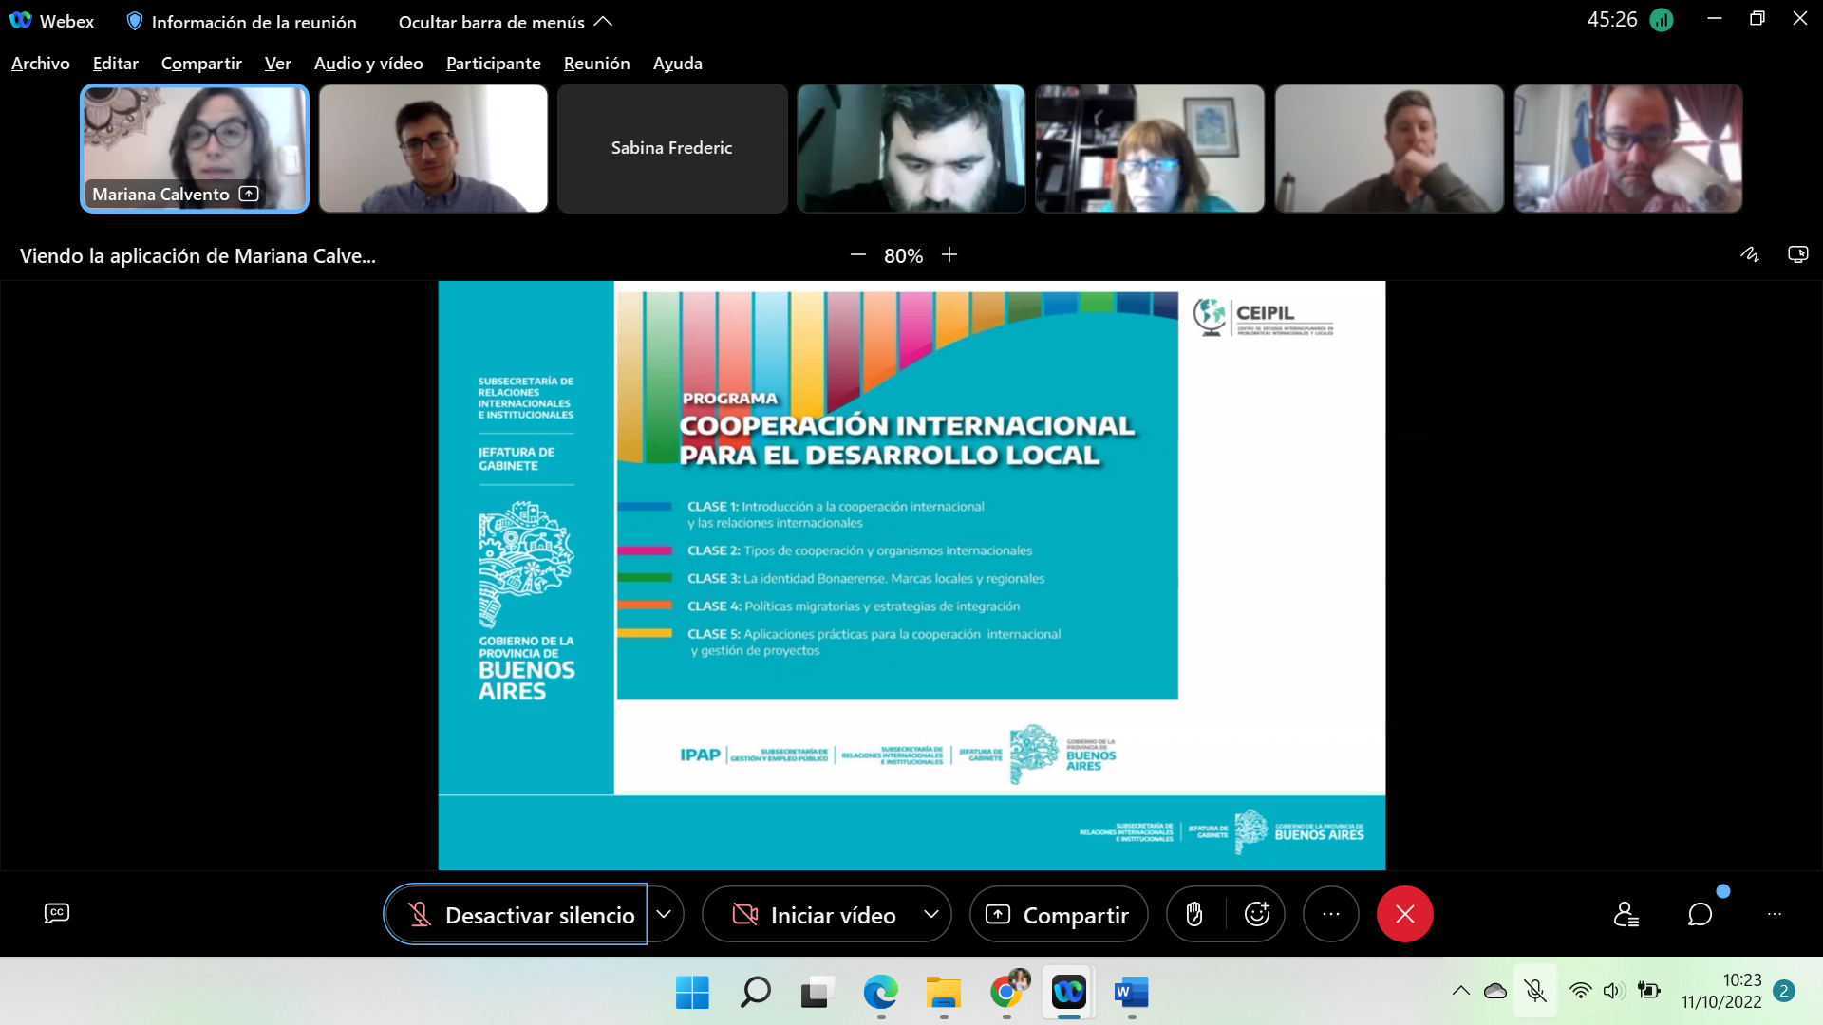Open the annotate pencil icon
1823x1025 pixels.
1749,254
